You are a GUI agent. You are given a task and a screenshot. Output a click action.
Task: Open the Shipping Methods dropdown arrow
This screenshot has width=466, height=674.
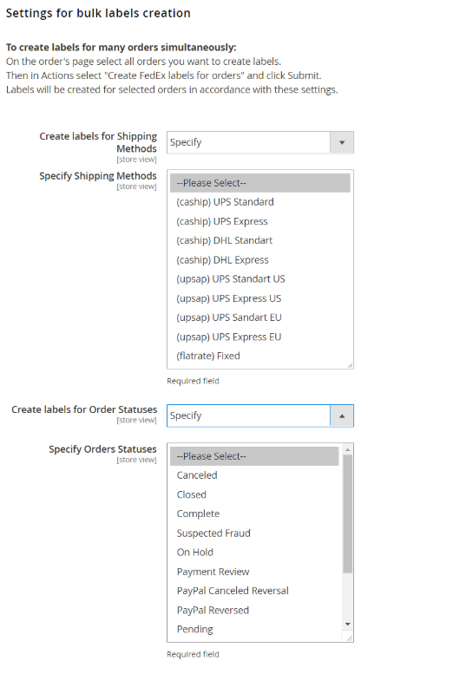point(342,142)
